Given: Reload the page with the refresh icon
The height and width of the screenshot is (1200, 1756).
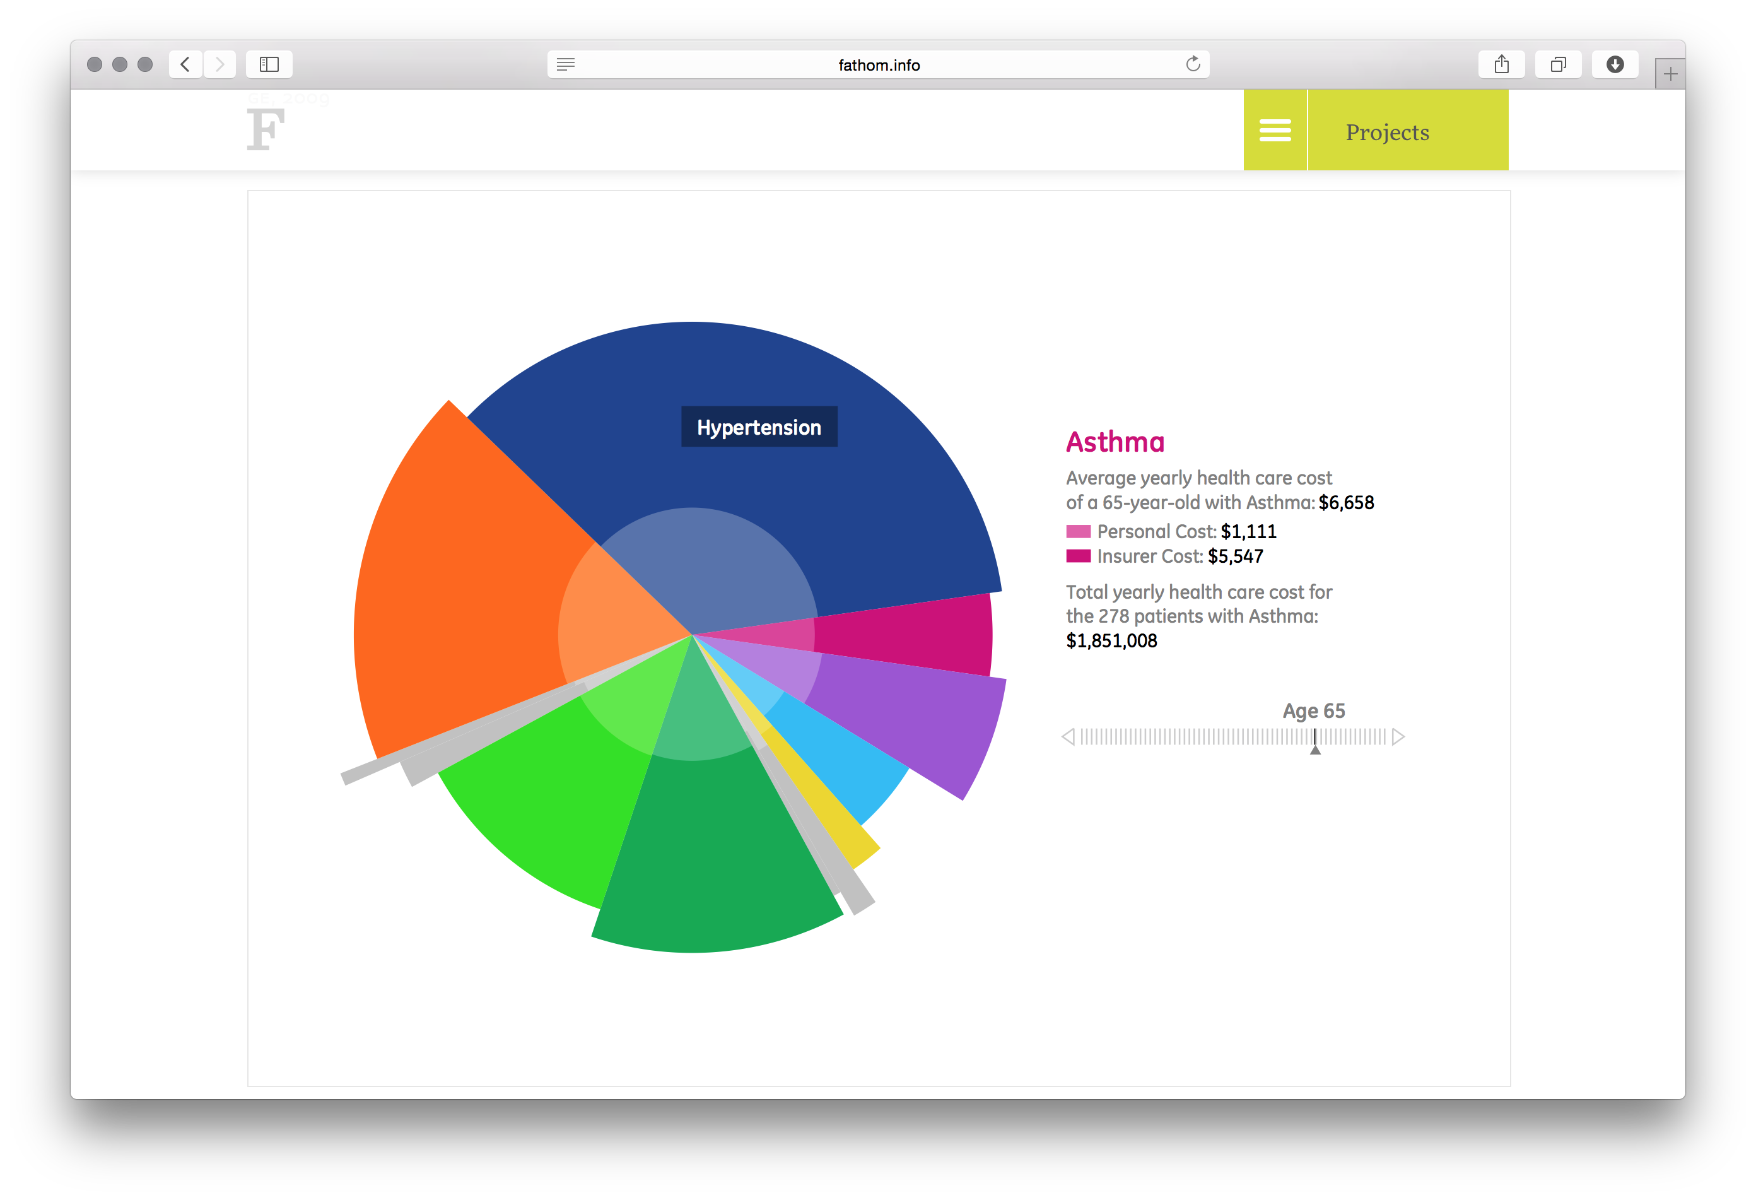Looking at the screenshot, I should 1193,64.
